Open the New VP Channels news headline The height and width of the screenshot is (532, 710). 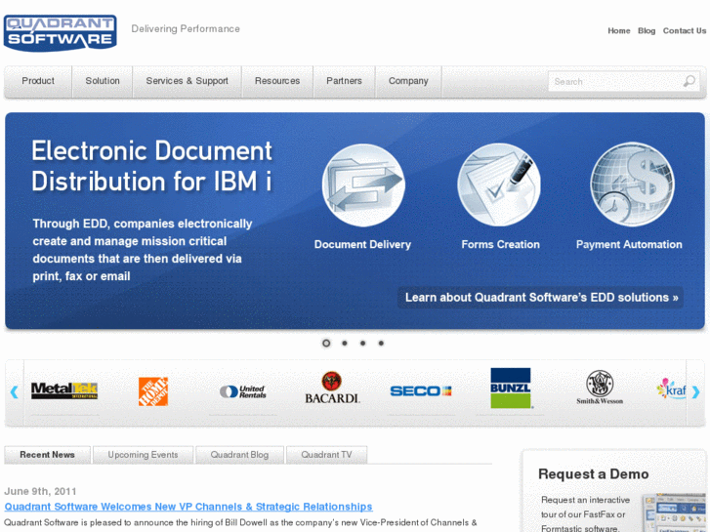[188, 507]
